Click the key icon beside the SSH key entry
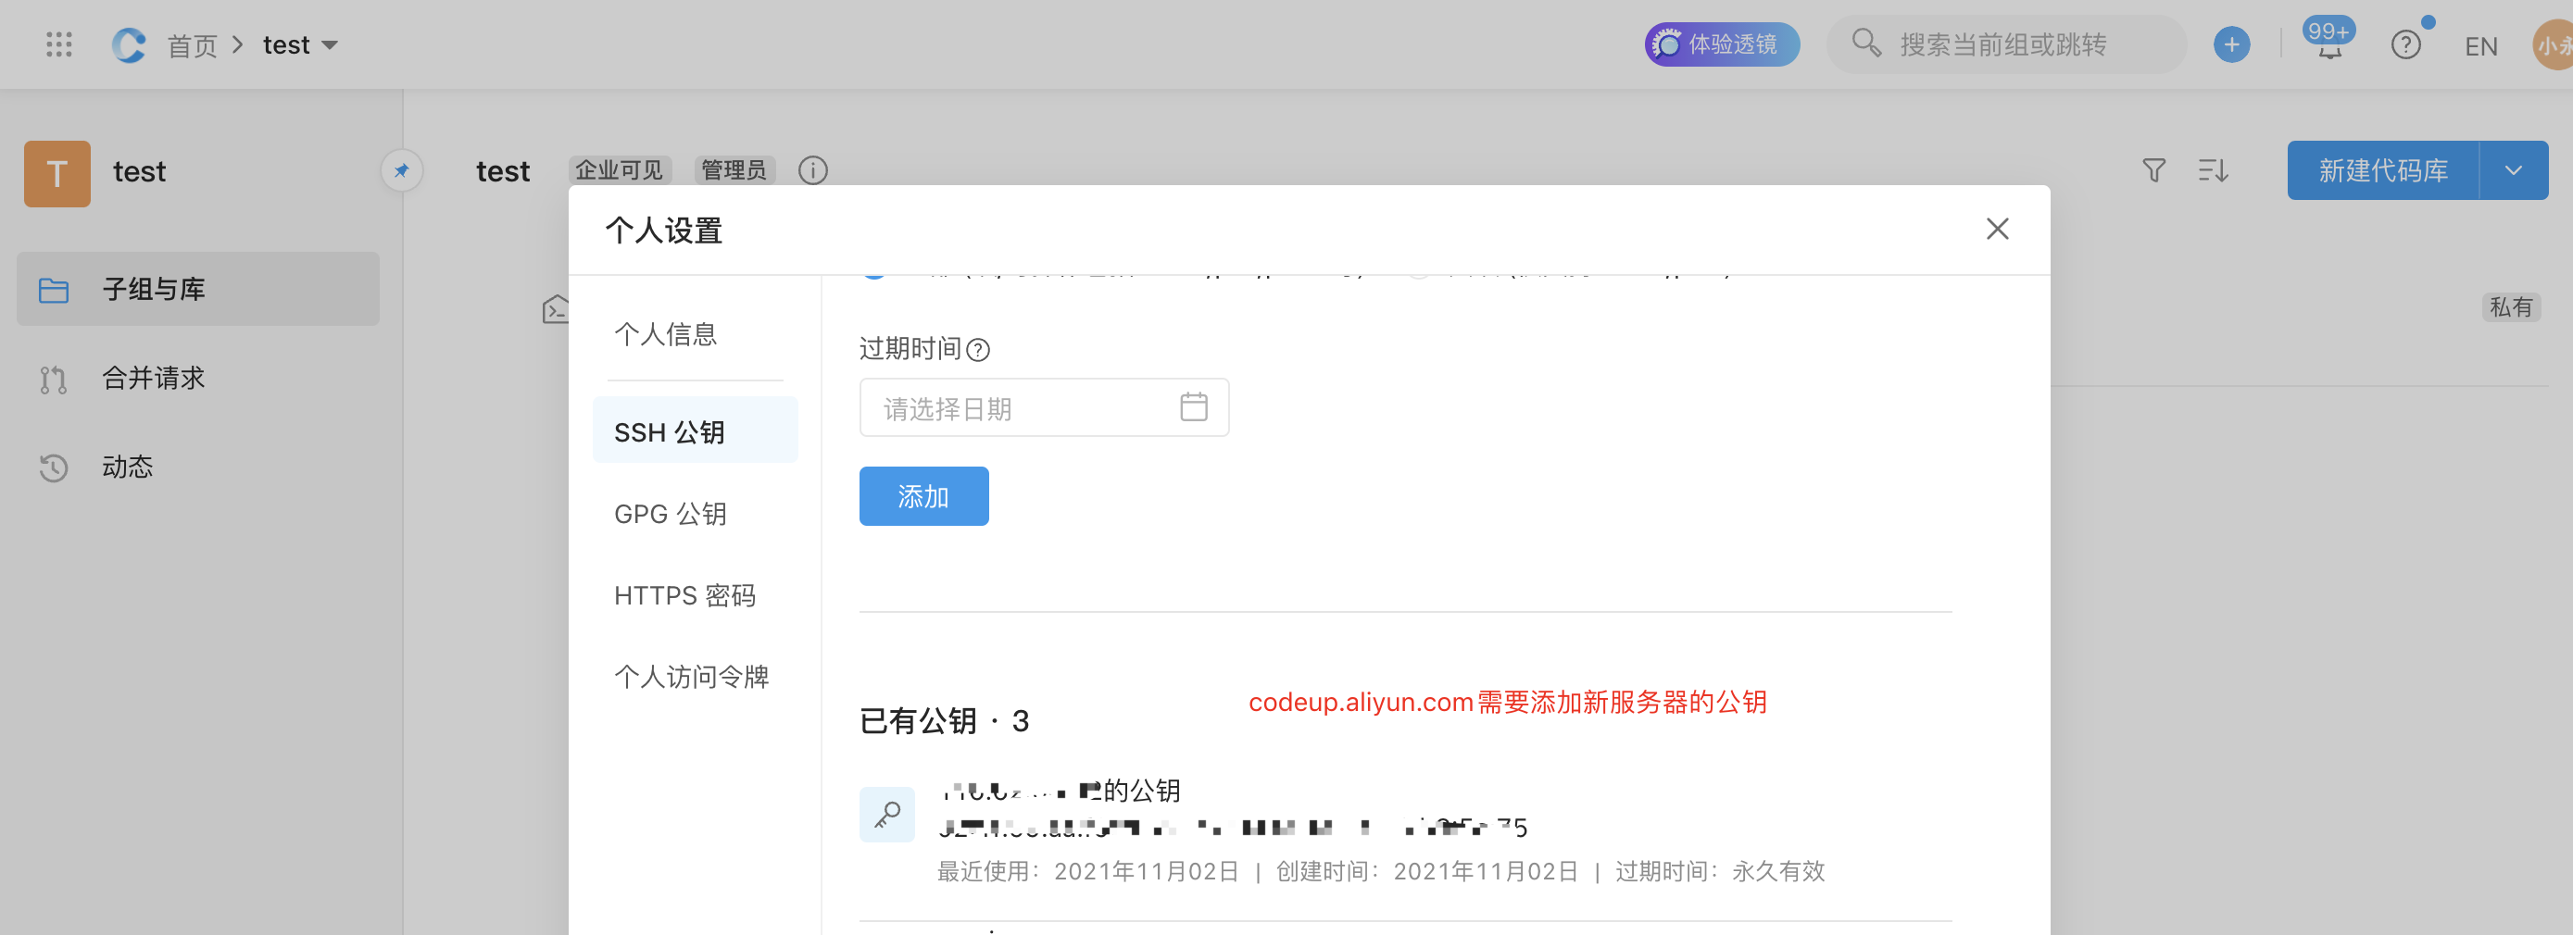This screenshot has height=935, width=2573. 887,813
